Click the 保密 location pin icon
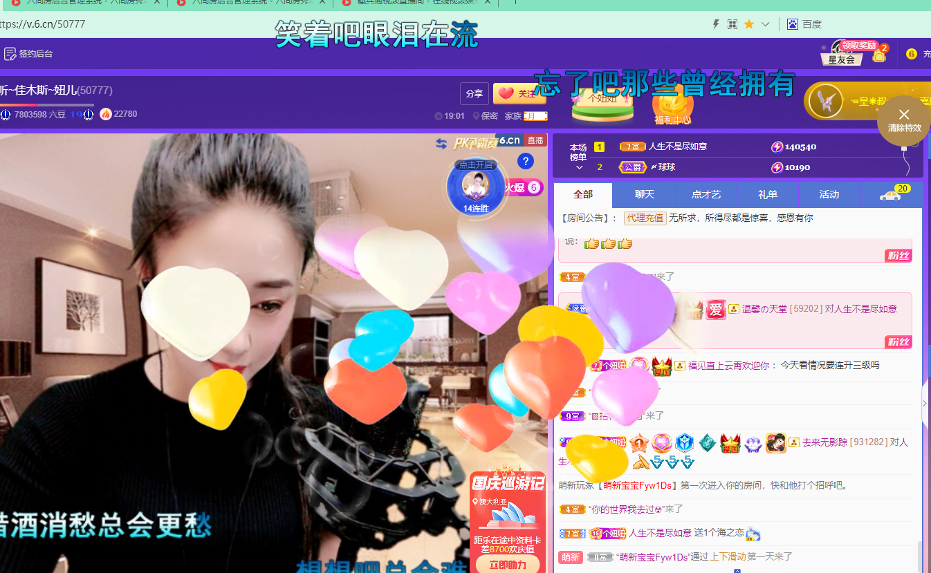 [x=476, y=116]
